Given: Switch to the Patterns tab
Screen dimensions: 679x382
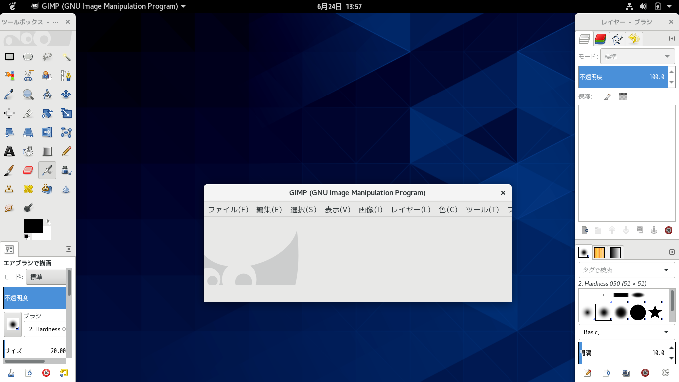Looking at the screenshot, I should tap(599, 252).
